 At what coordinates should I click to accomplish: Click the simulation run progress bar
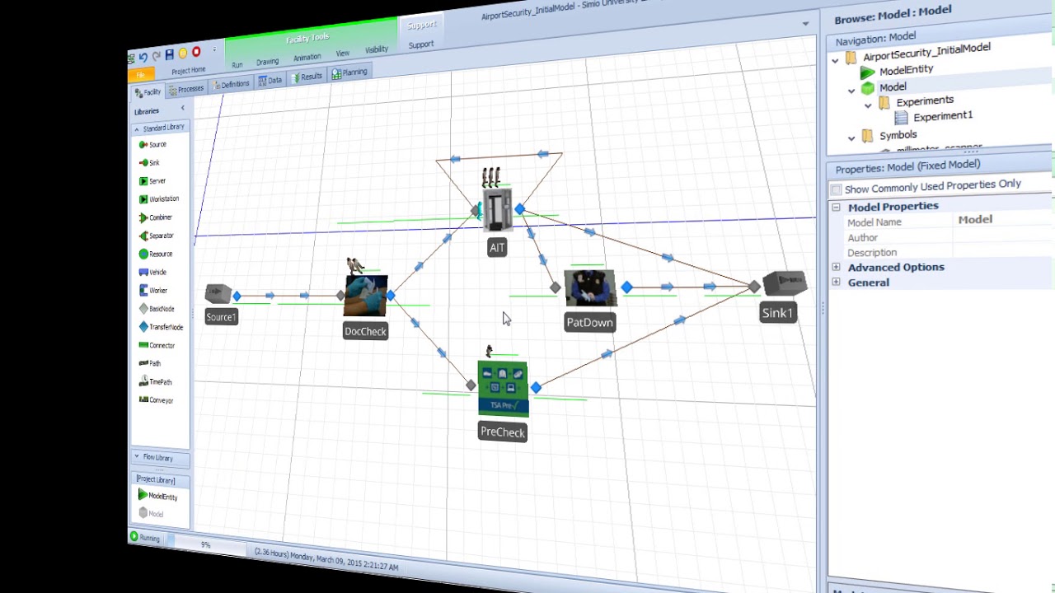[x=208, y=544]
